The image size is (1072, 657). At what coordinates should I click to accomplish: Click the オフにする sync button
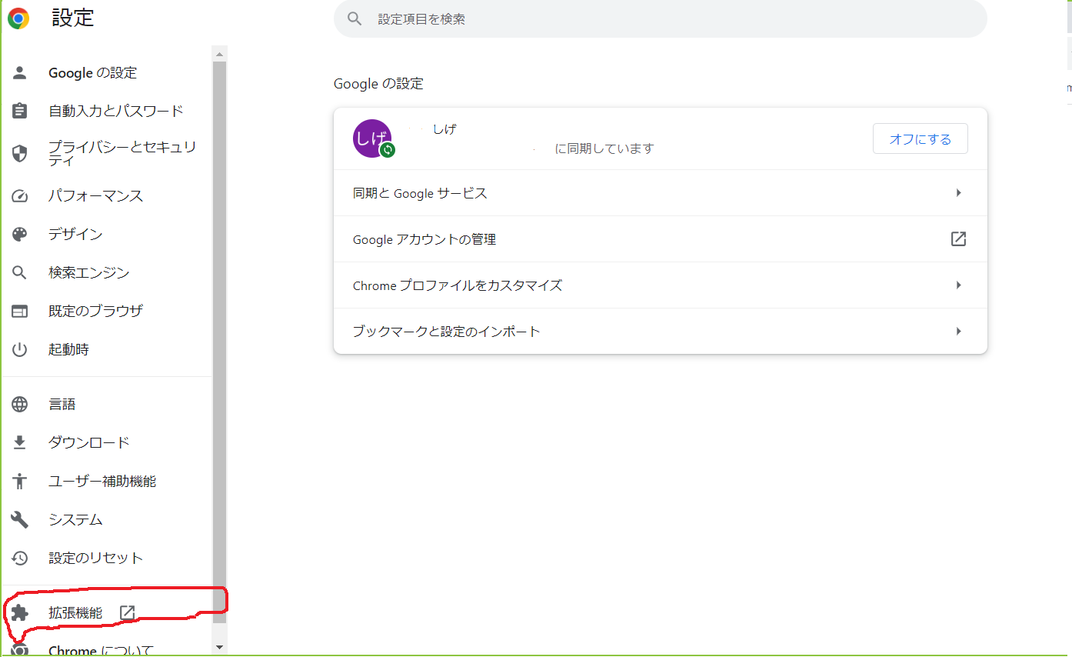coord(920,139)
